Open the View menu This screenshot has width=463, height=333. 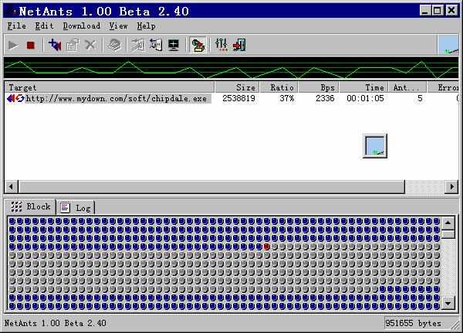tap(118, 26)
